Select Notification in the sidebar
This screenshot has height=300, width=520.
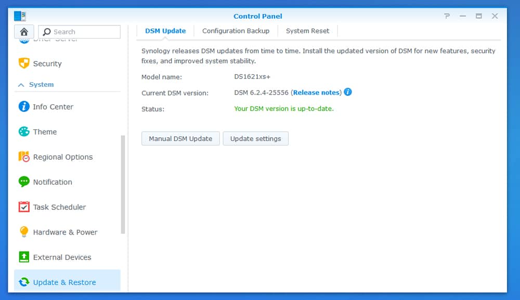click(x=67, y=182)
